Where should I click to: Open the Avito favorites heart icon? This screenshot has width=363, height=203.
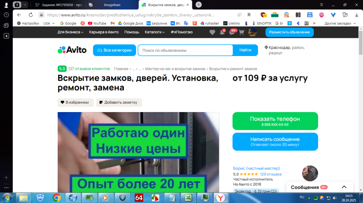tap(212, 32)
